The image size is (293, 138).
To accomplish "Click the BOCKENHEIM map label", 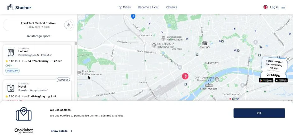I will (145, 35).
